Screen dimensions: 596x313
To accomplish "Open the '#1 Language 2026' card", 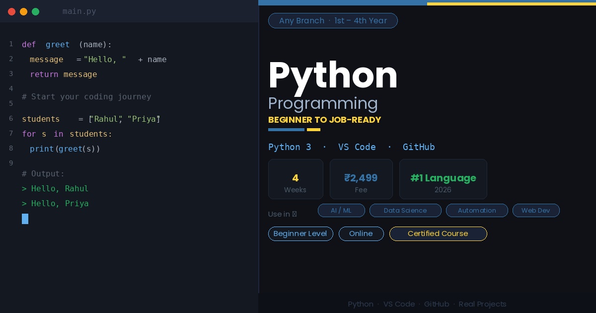I will [x=443, y=179].
